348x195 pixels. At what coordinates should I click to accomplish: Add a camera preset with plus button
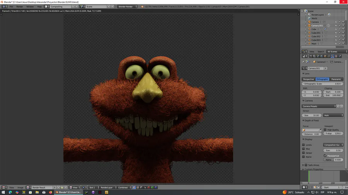tap(338, 106)
